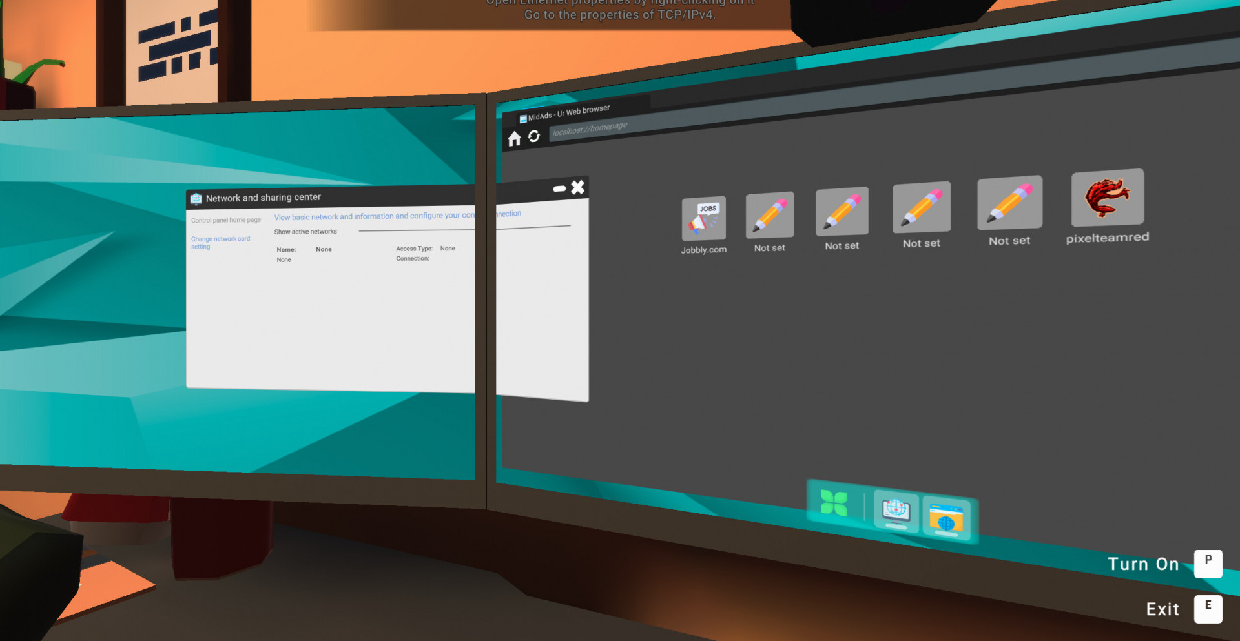Pick the fourth 'Not set' pencil shortcut

1009,202
